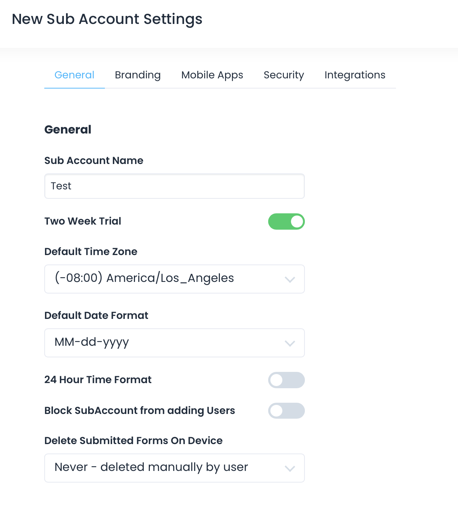Select the Integrations tab
458x521 pixels.
355,75
